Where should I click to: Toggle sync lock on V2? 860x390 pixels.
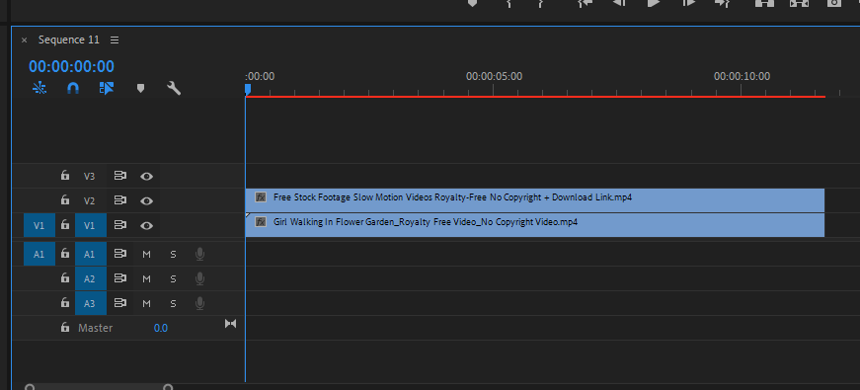click(120, 200)
